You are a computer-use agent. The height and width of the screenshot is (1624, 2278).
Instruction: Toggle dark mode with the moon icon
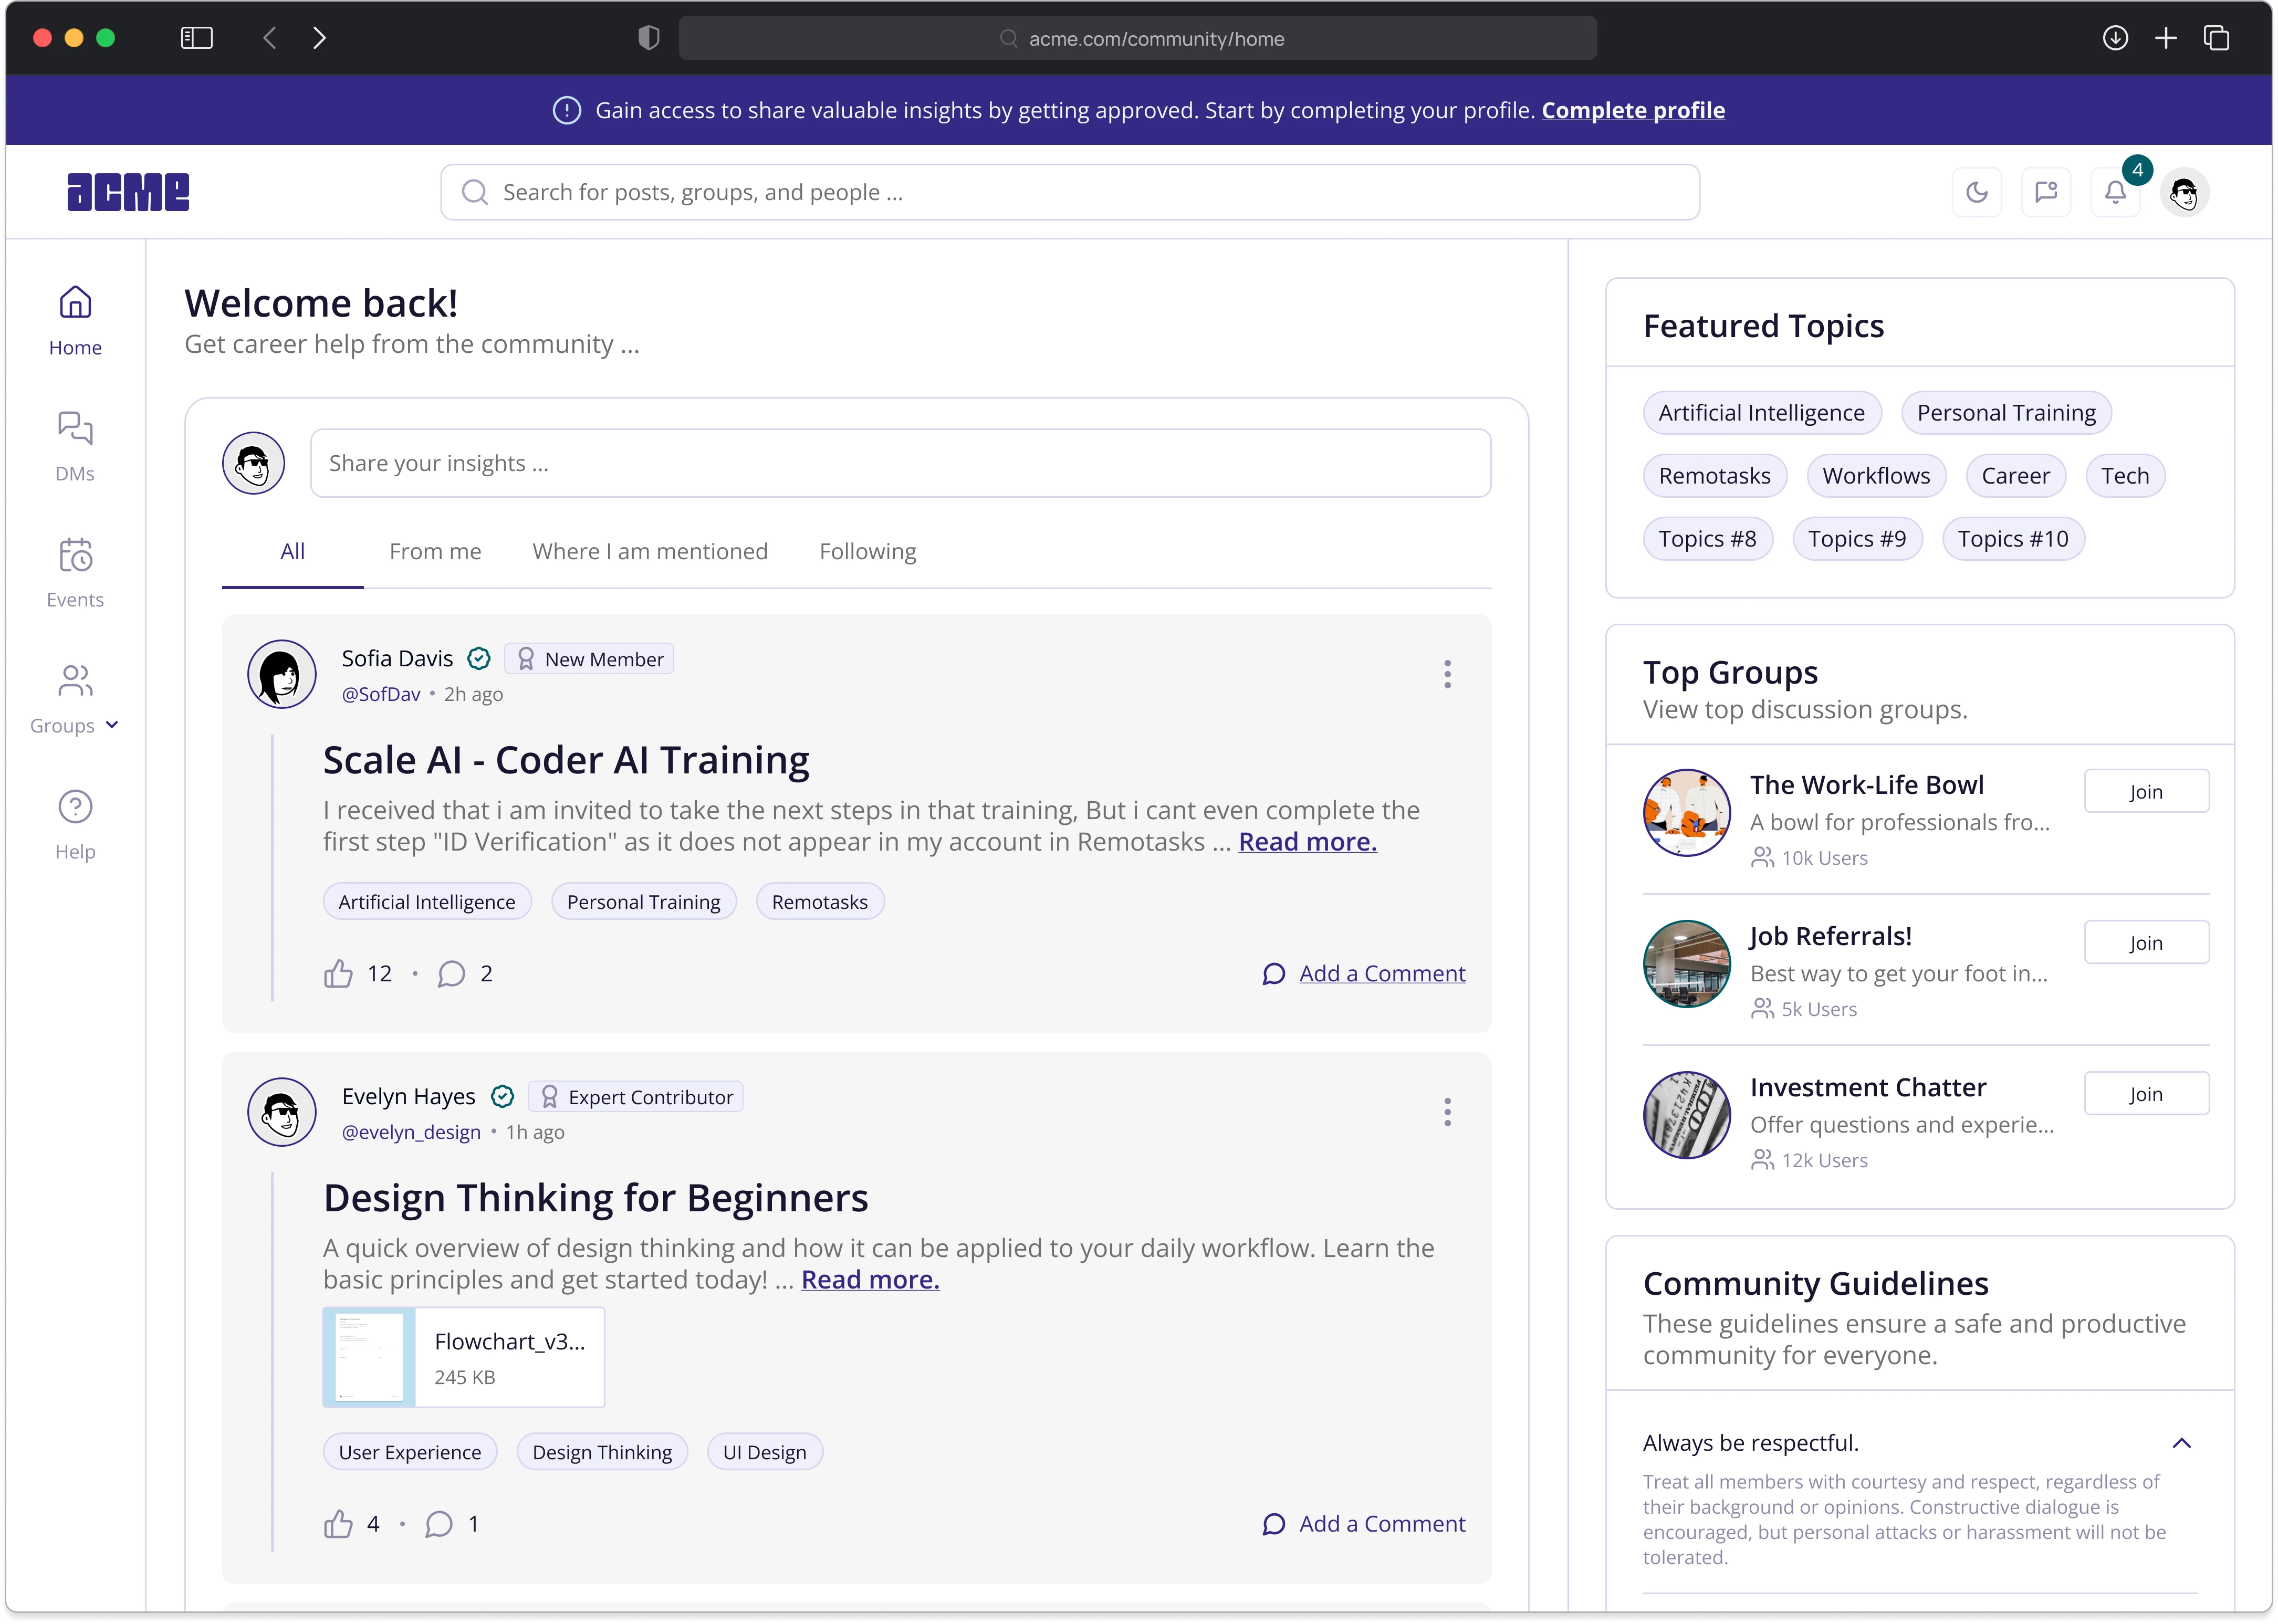(x=1976, y=192)
